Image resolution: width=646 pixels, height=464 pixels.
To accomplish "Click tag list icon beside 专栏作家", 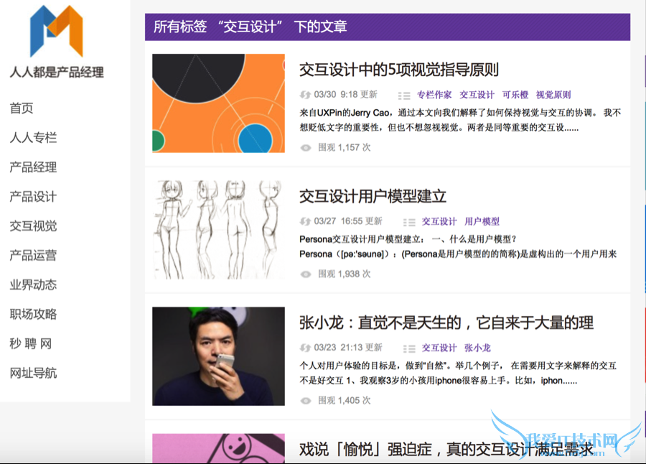I will point(404,95).
